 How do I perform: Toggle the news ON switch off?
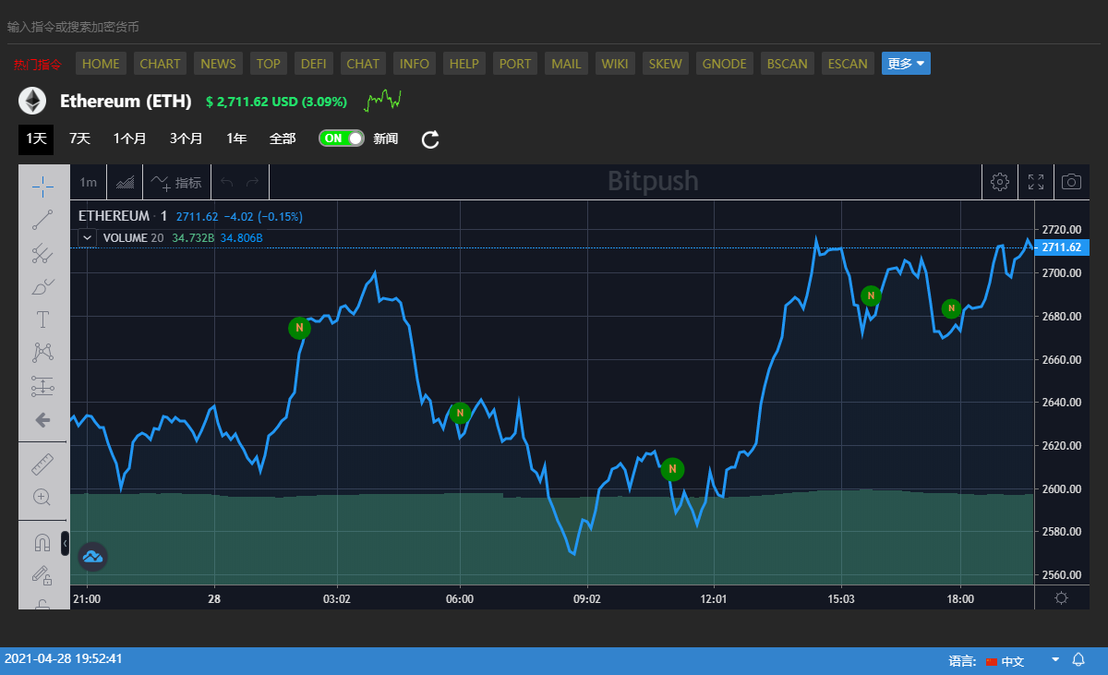[x=342, y=139]
